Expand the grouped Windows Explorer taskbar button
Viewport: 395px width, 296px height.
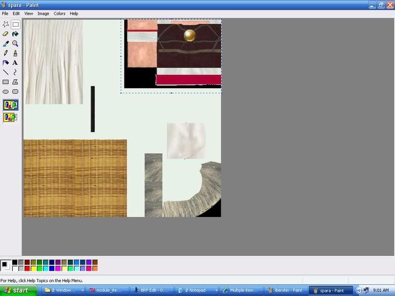point(64,291)
